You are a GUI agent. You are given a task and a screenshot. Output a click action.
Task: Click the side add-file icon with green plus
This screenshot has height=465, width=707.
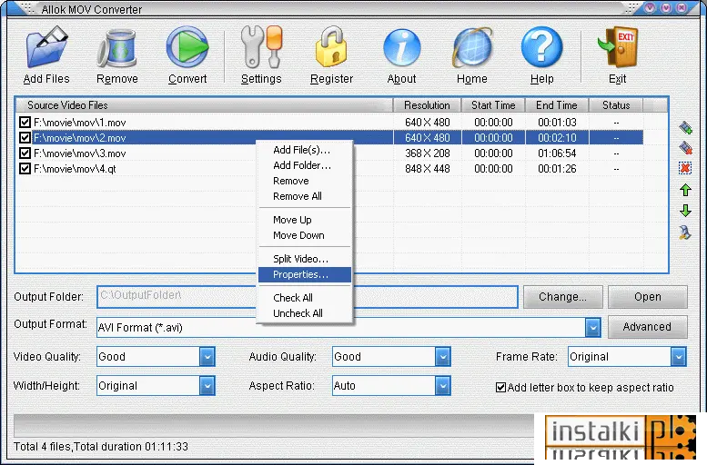coord(685,128)
